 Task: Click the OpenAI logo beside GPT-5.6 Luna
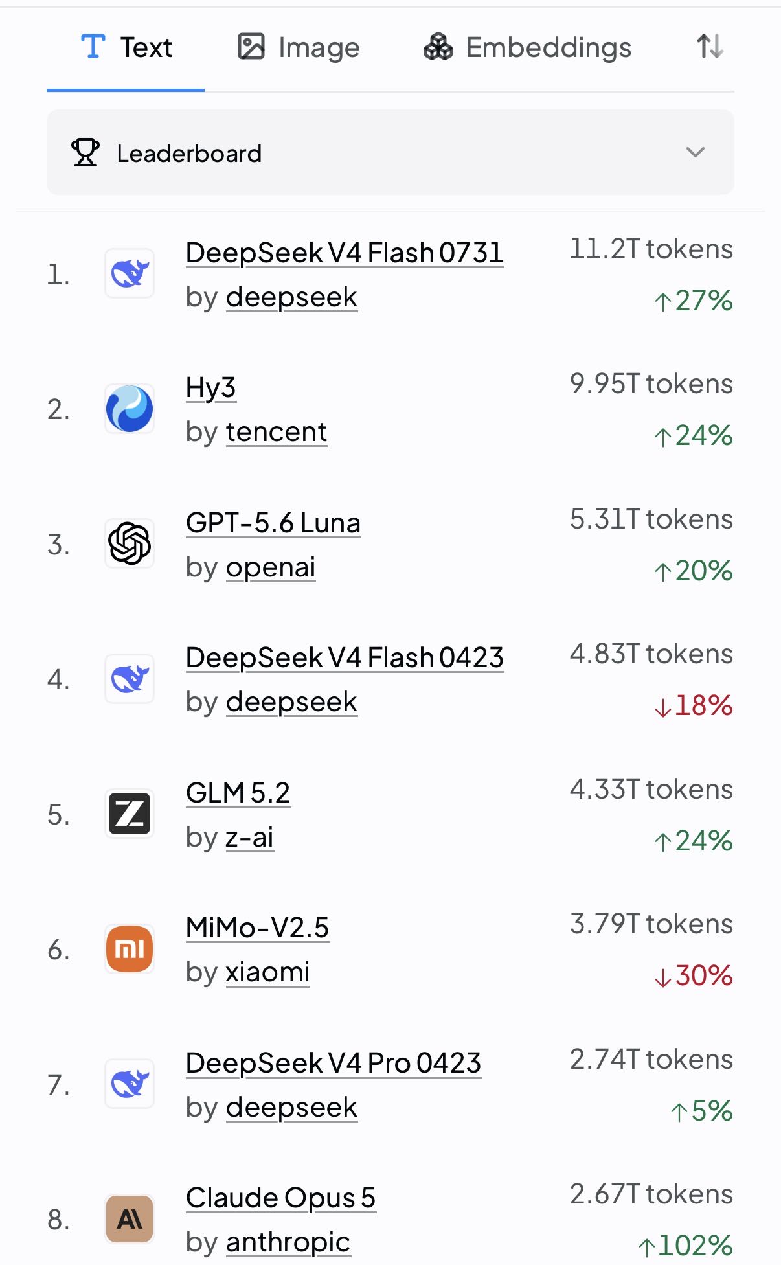pyautogui.click(x=130, y=543)
